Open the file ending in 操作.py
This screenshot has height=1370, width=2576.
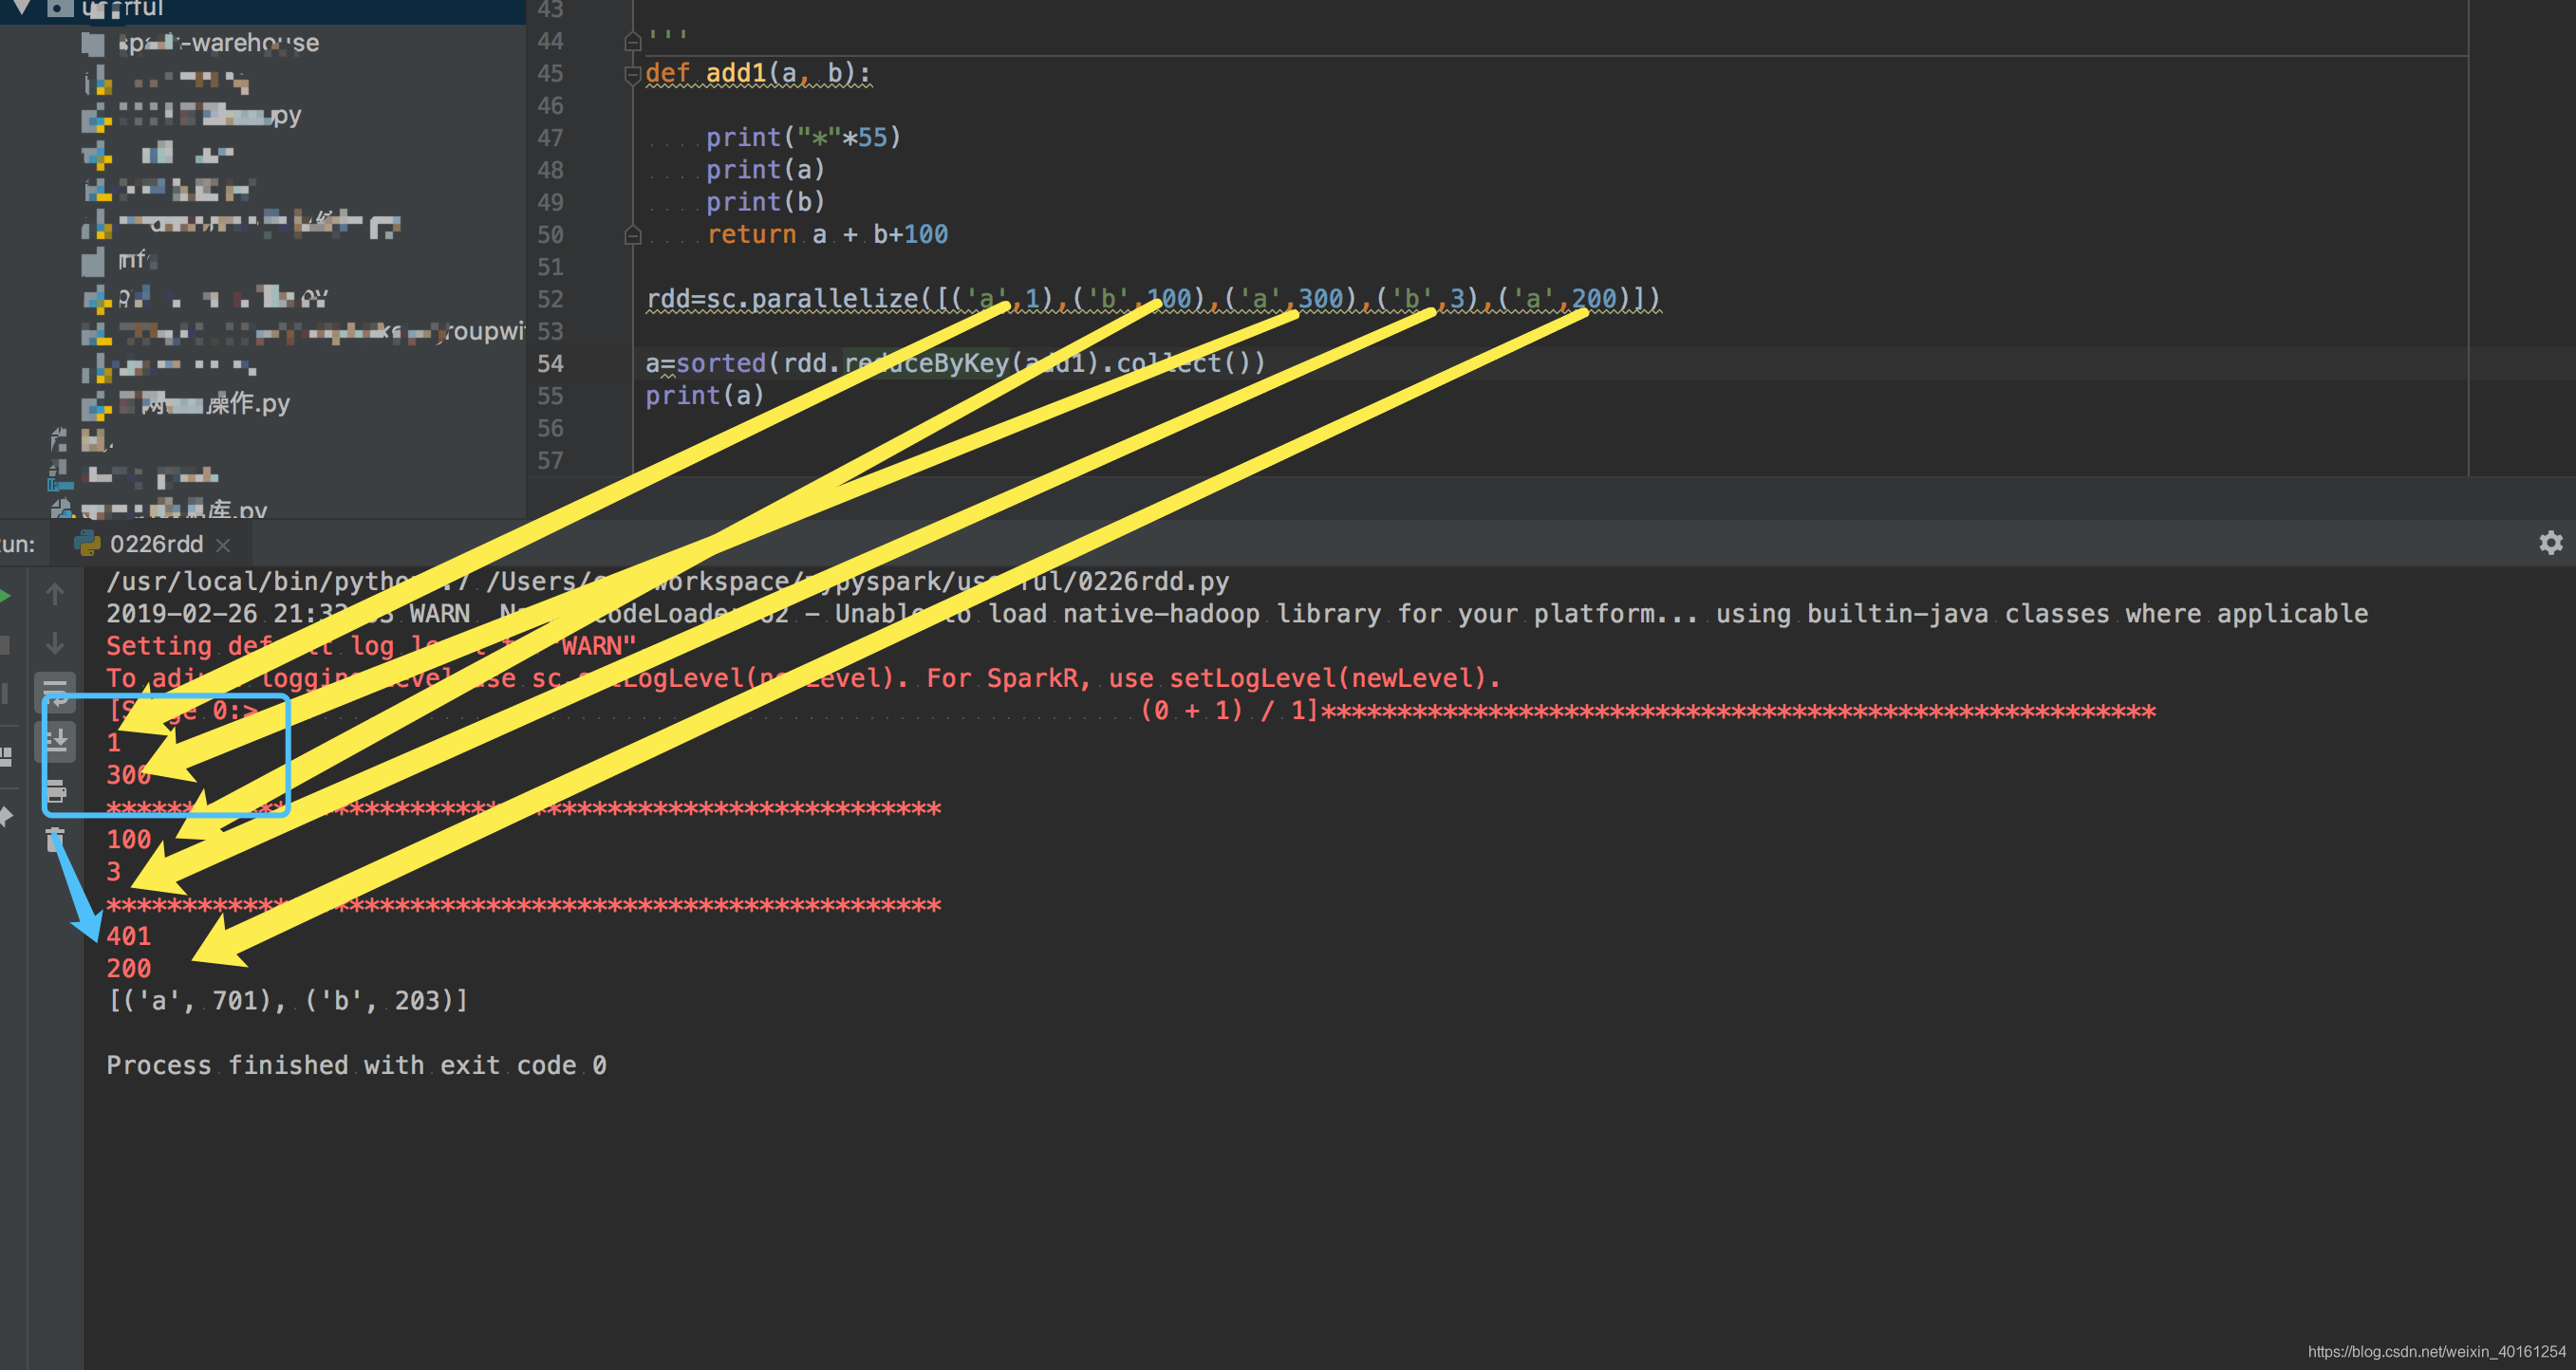(x=187, y=404)
